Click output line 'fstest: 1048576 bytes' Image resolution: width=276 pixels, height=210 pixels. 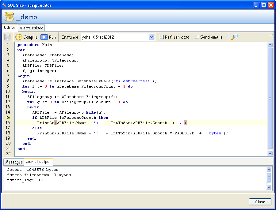point(33,170)
